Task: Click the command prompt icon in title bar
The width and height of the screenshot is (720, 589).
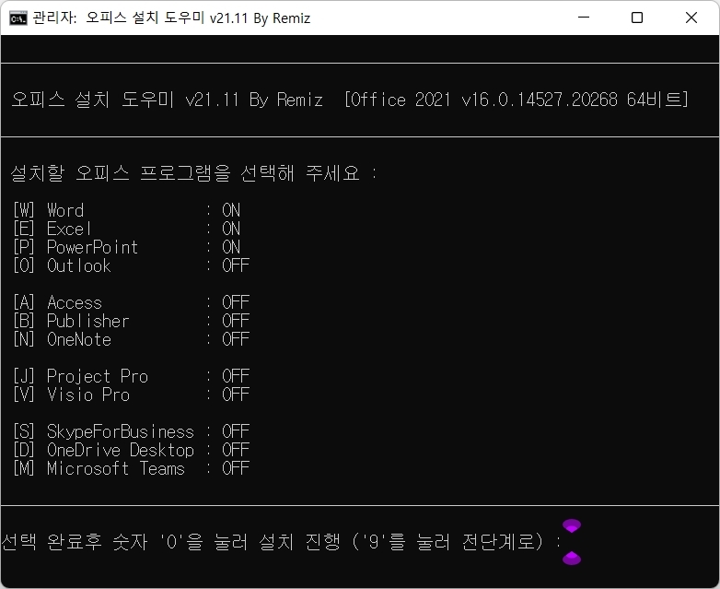Action: [x=18, y=18]
